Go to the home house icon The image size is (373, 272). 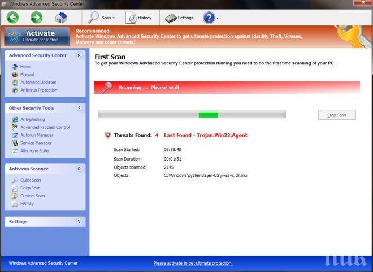tap(62, 18)
